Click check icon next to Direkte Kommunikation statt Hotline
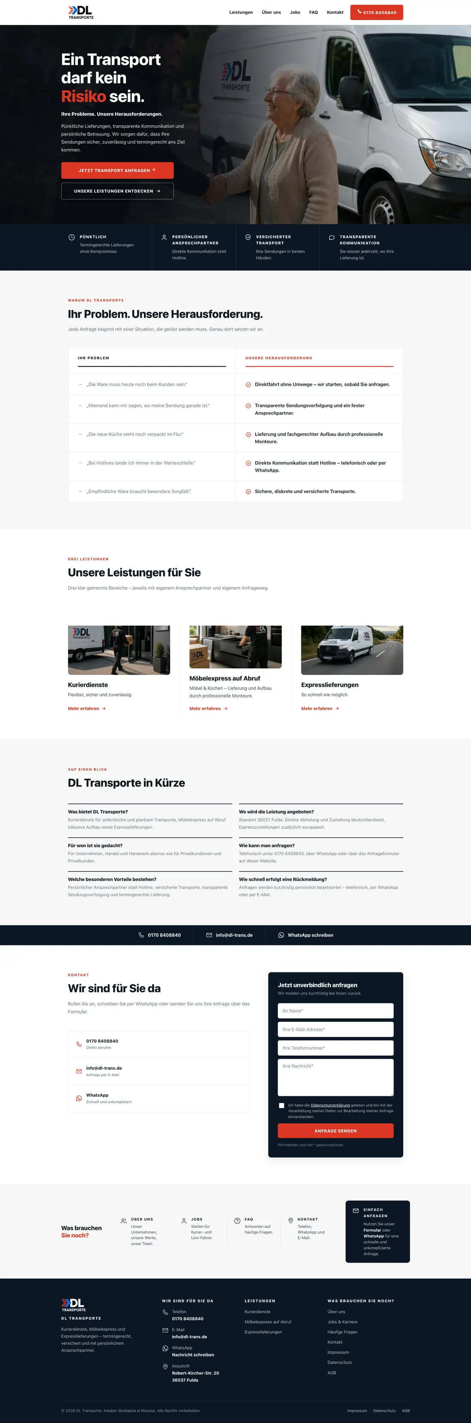Screen dimensions: 471x1423 [x=248, y=463]
